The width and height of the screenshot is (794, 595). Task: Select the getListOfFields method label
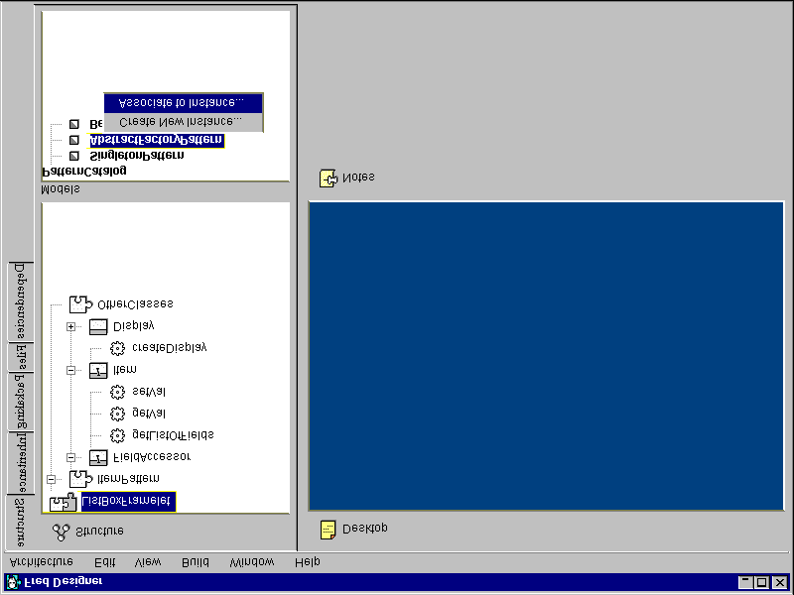(173, 435)
